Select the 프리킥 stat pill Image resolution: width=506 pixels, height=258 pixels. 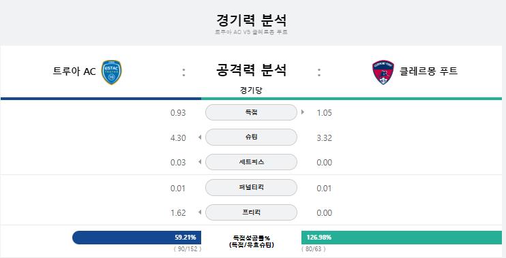pyautogui.click(x=251, y=212)
